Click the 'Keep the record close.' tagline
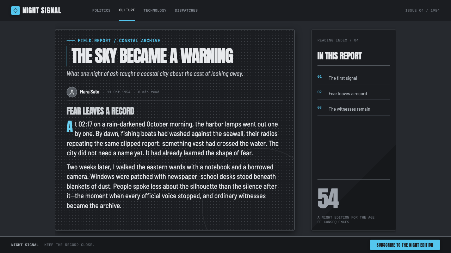The image size is (451, 253). (69, 245)
